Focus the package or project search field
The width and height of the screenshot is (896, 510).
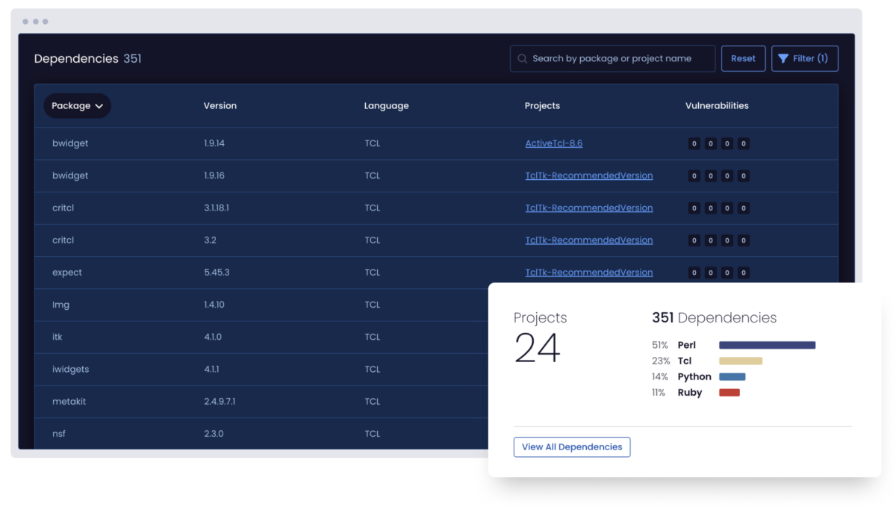[618, 59]
